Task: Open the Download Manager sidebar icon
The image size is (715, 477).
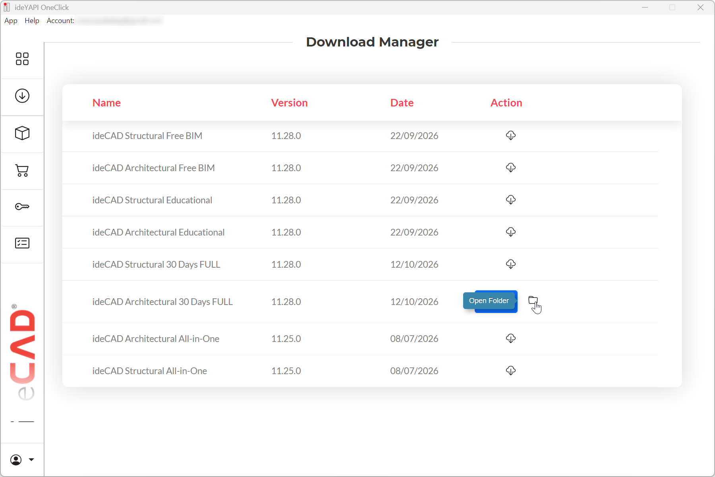Action: coord(22,96)
